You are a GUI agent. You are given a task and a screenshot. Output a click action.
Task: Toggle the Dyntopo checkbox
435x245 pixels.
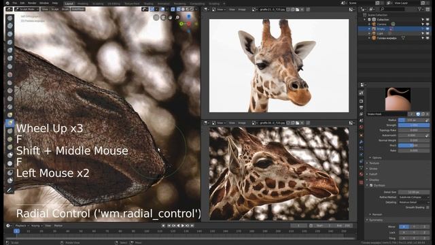[371, 185]
